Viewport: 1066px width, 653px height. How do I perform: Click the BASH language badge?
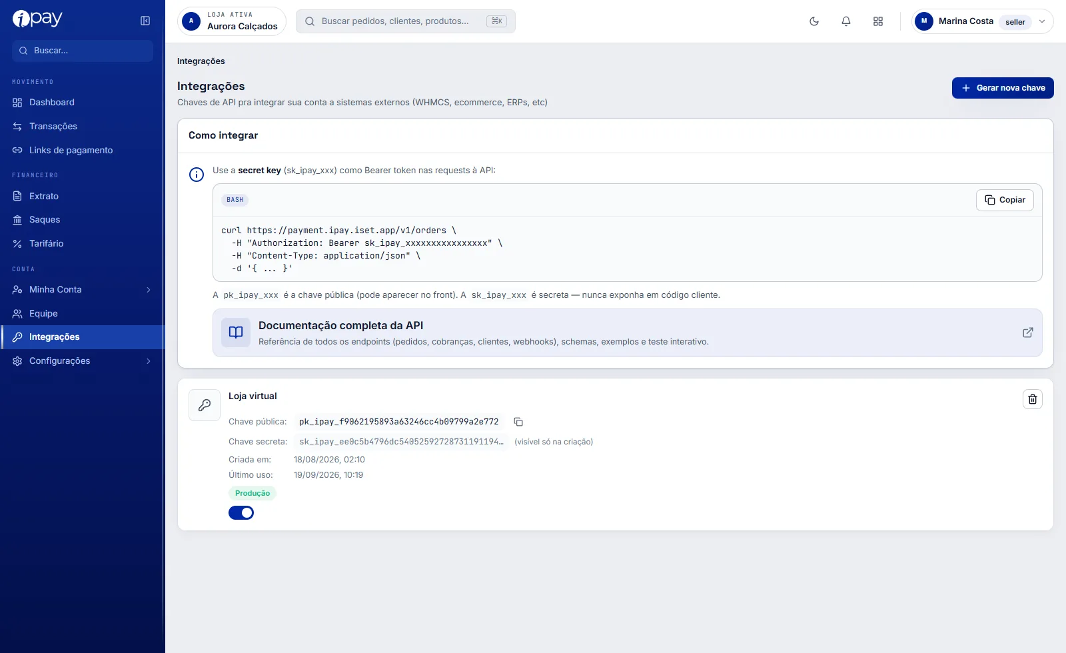[x=235, y=200]
